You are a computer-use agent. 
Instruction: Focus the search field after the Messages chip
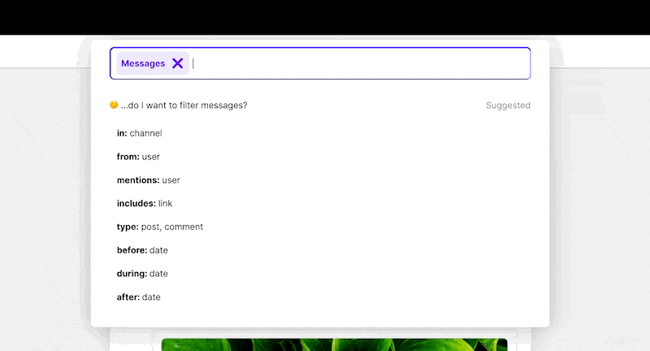click(x=357, y=63)
